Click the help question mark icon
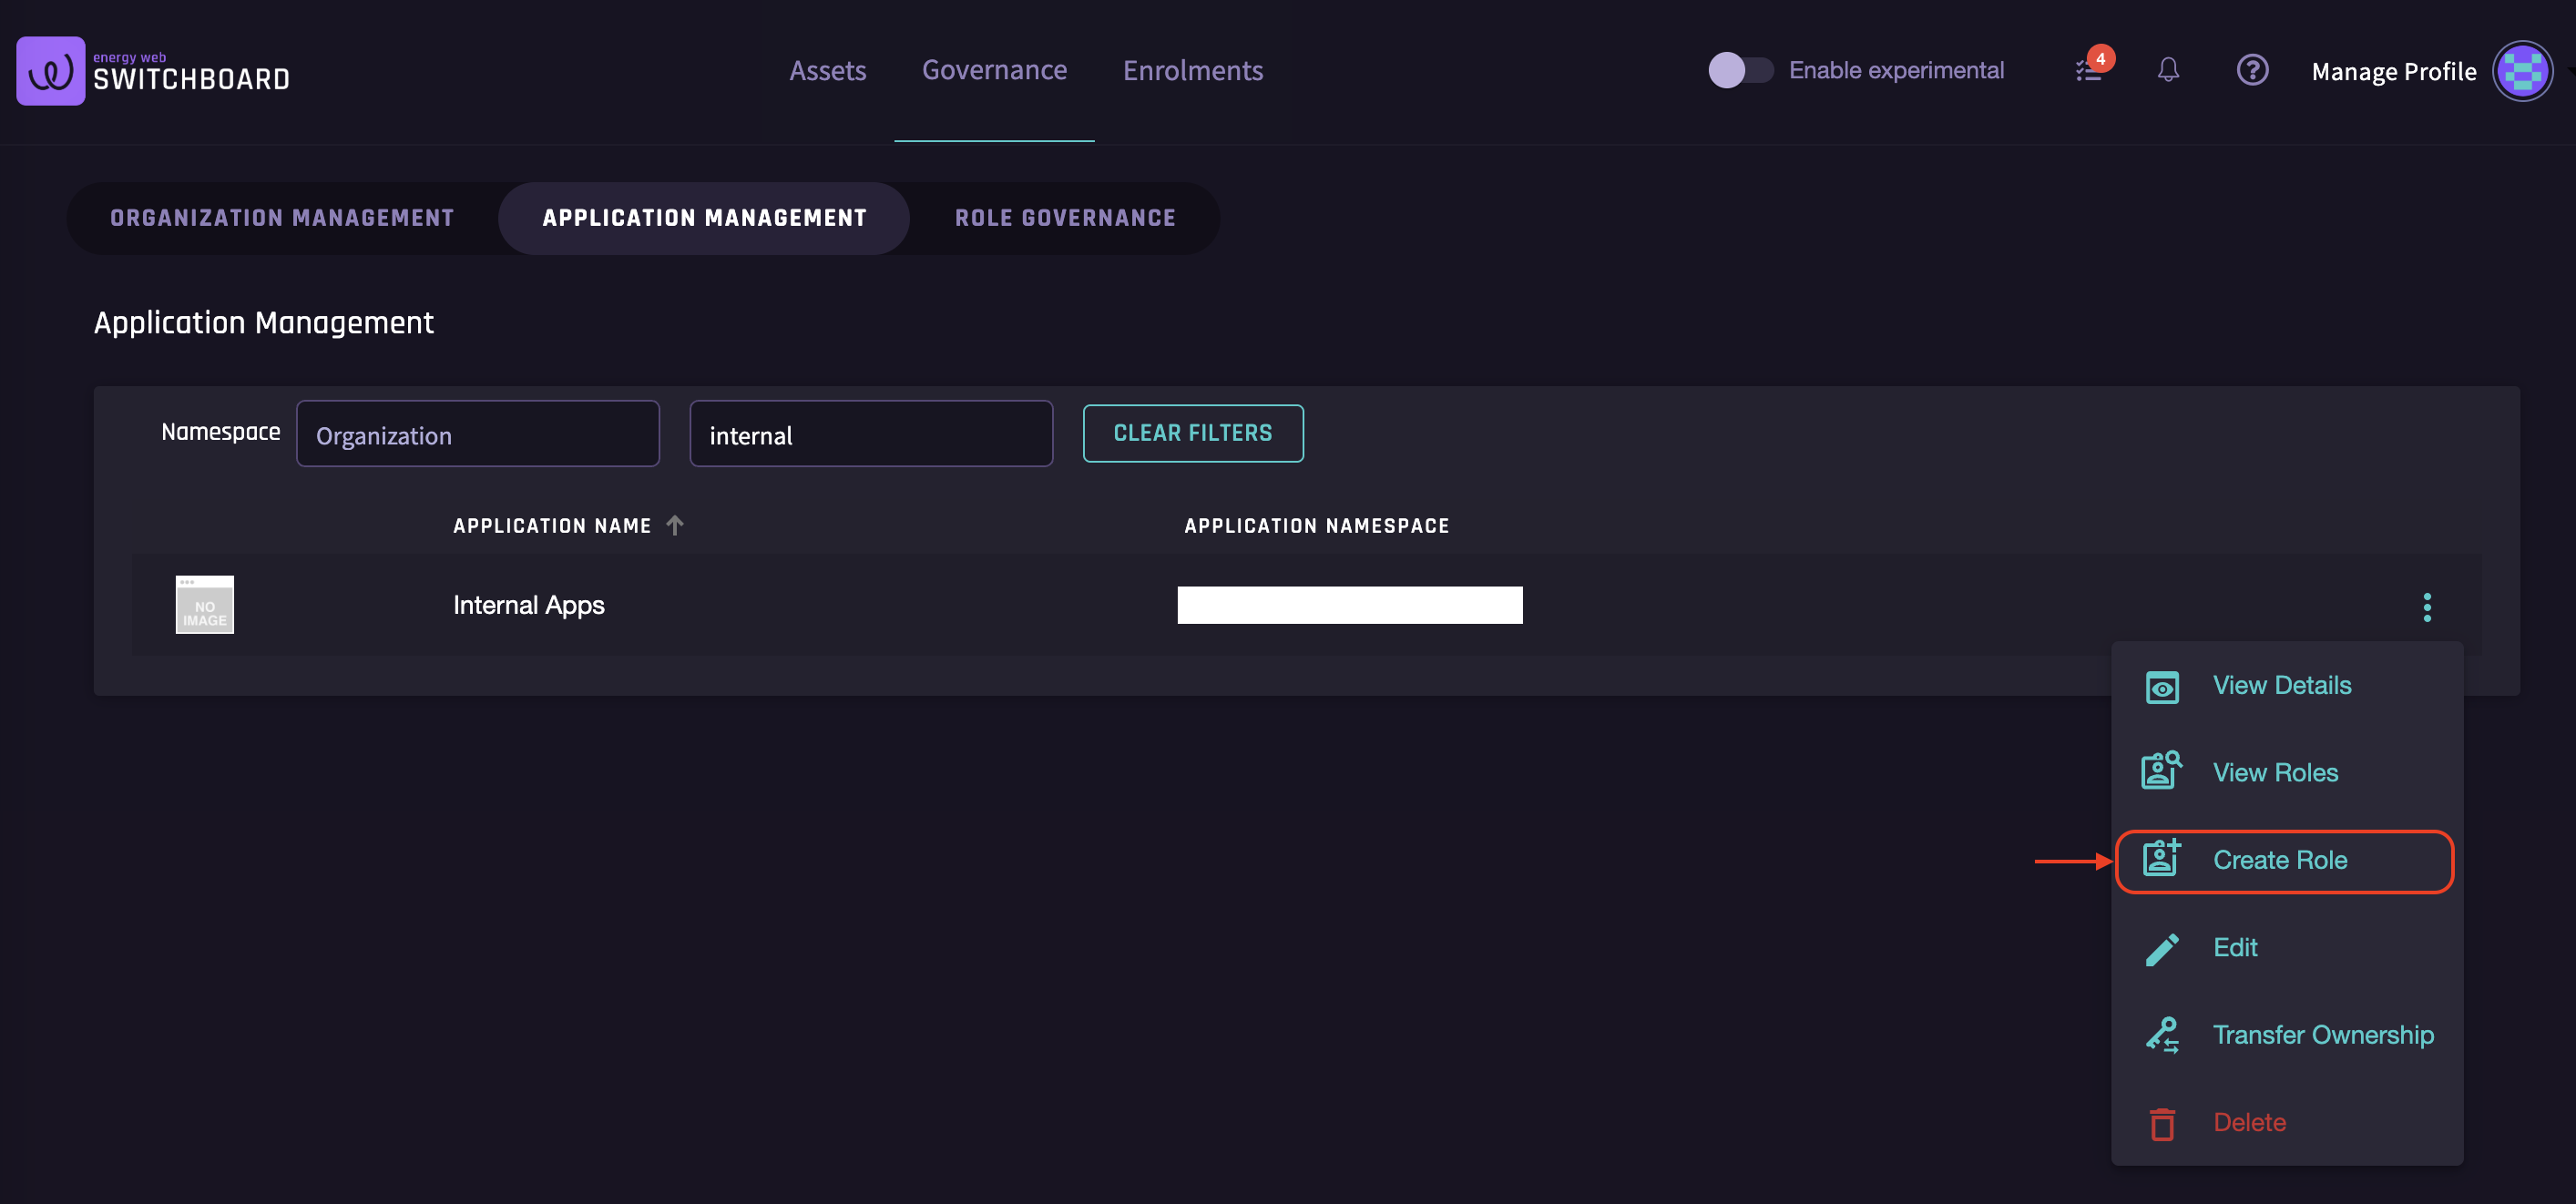Screen dimensions: 2576x1204 tap(2251, 70)
